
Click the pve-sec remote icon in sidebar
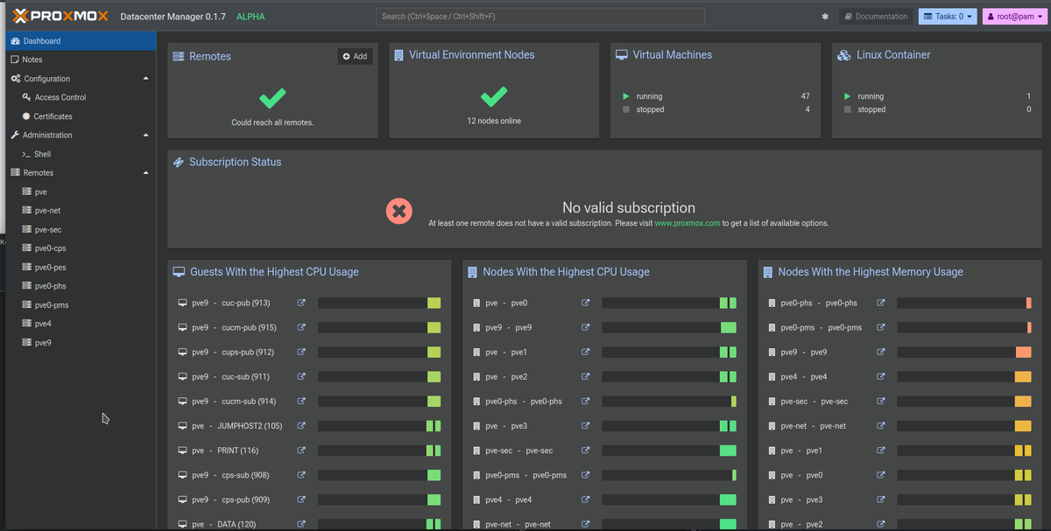(26, 229)
